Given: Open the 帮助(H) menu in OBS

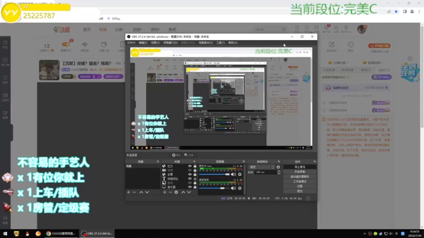Looking at the screenshot, I should click(x=233, y=43).
